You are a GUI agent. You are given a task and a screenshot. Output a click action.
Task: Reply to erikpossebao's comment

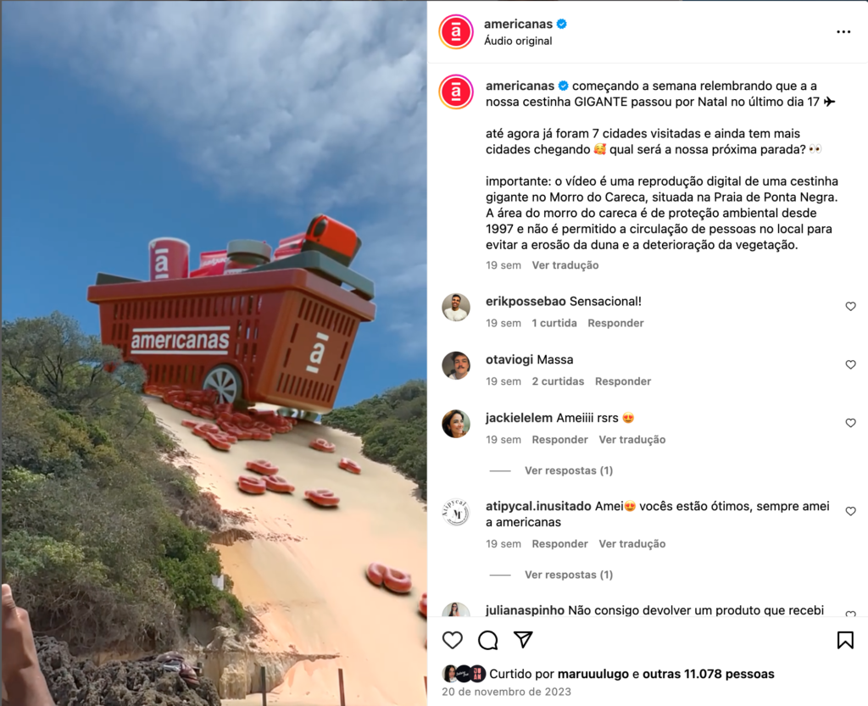615,323
